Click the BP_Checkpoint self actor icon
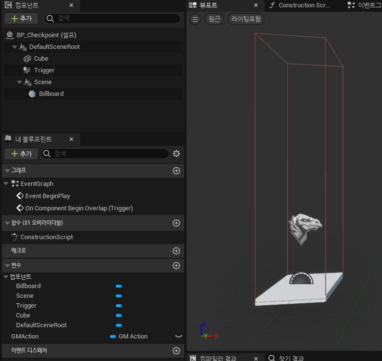Image resolution: width=382 pixels, height=361 pixels. [9, 35]
